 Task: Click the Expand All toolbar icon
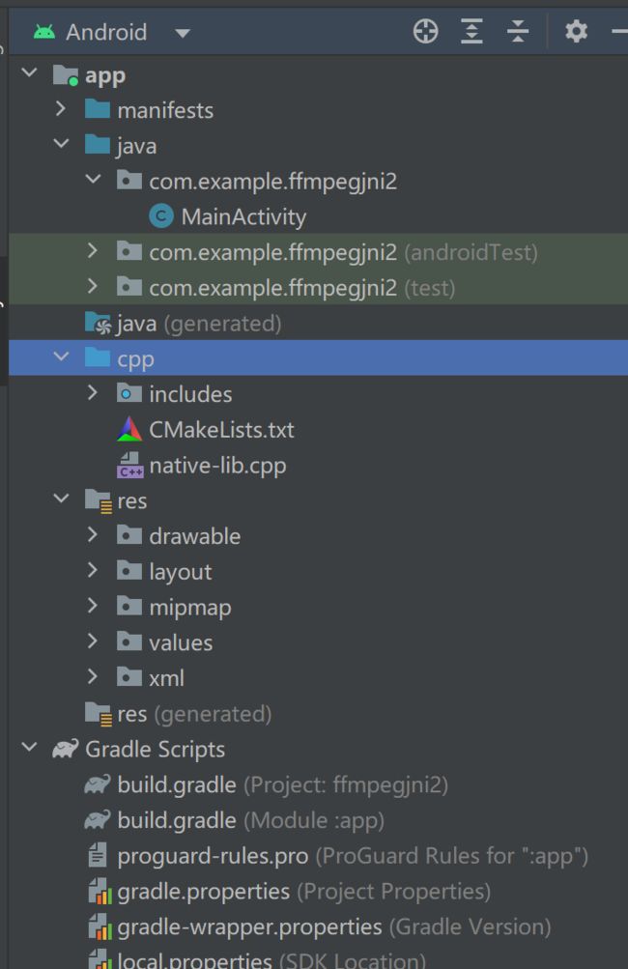(471, 31)
